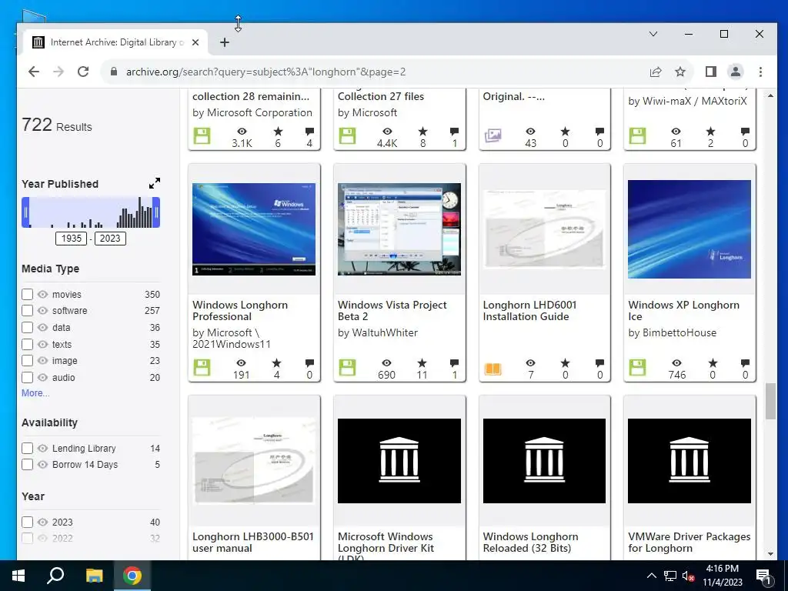Screen dimensions: 788x591
Task: Click software icon on Windows Longhorn Professional card
Action: click(x=202, y=367)
